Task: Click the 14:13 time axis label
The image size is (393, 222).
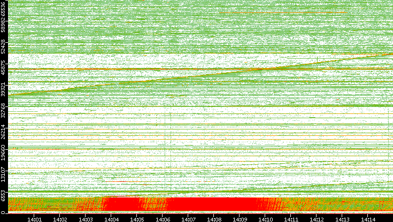Action: pos(342,219)
